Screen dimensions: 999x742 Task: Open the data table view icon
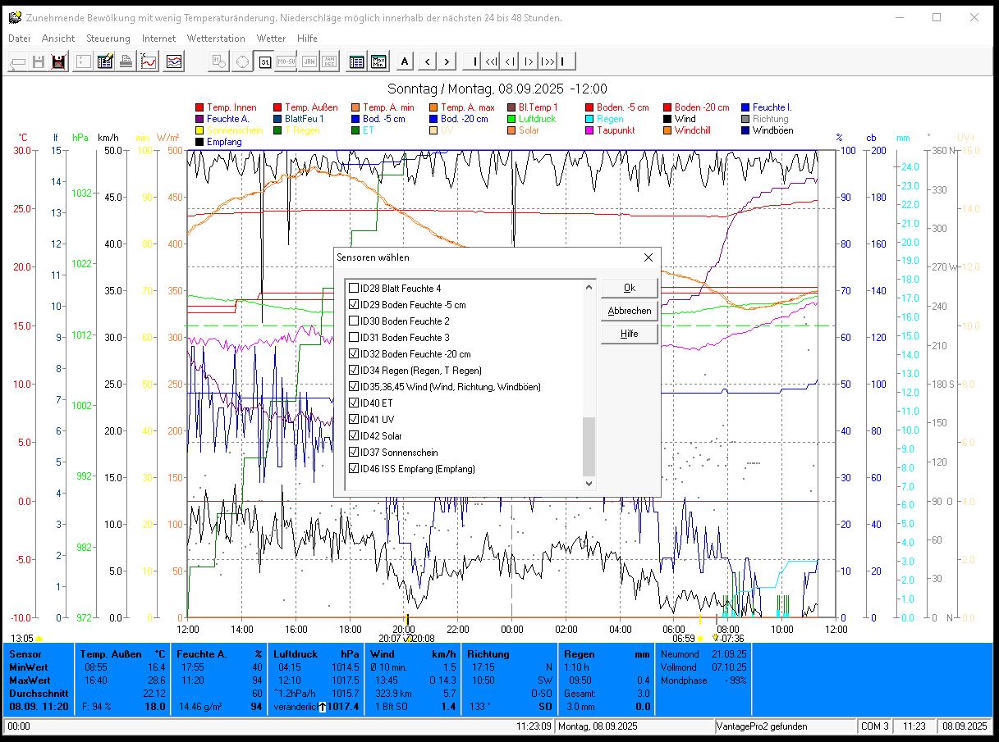click(356, 61)
